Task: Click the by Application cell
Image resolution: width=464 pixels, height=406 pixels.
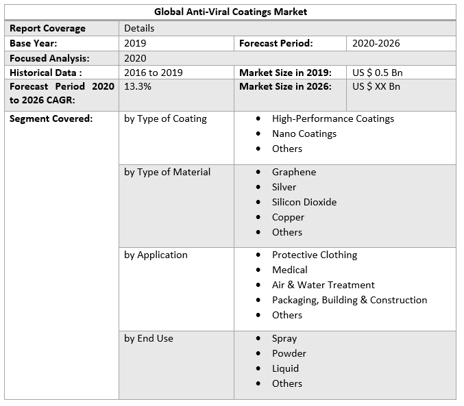Action: (156, 255)
